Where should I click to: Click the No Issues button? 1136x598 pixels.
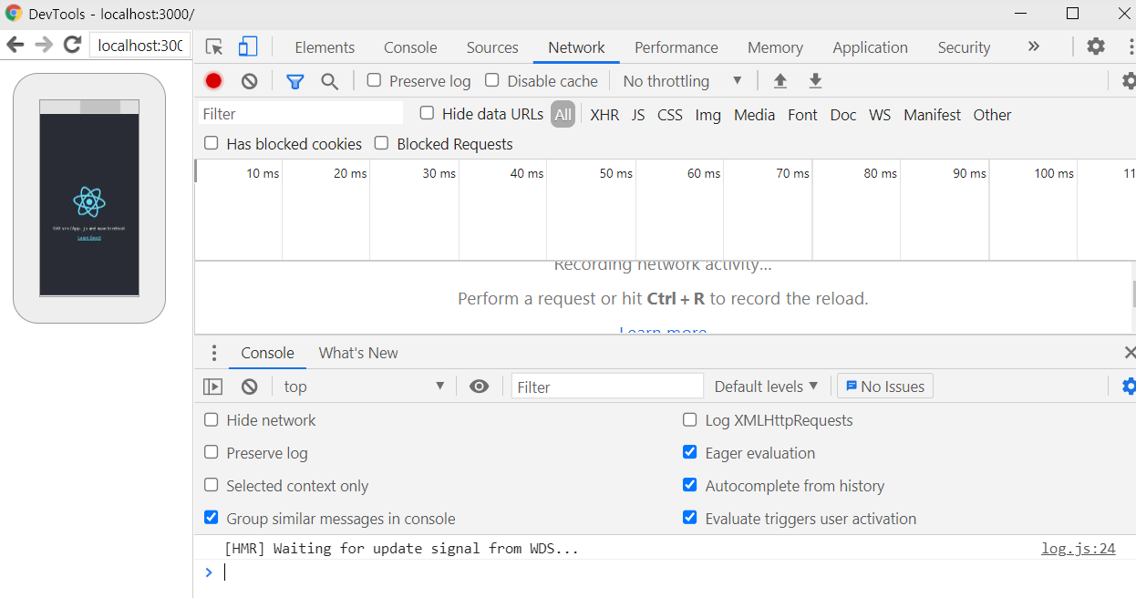pos(884,386)
